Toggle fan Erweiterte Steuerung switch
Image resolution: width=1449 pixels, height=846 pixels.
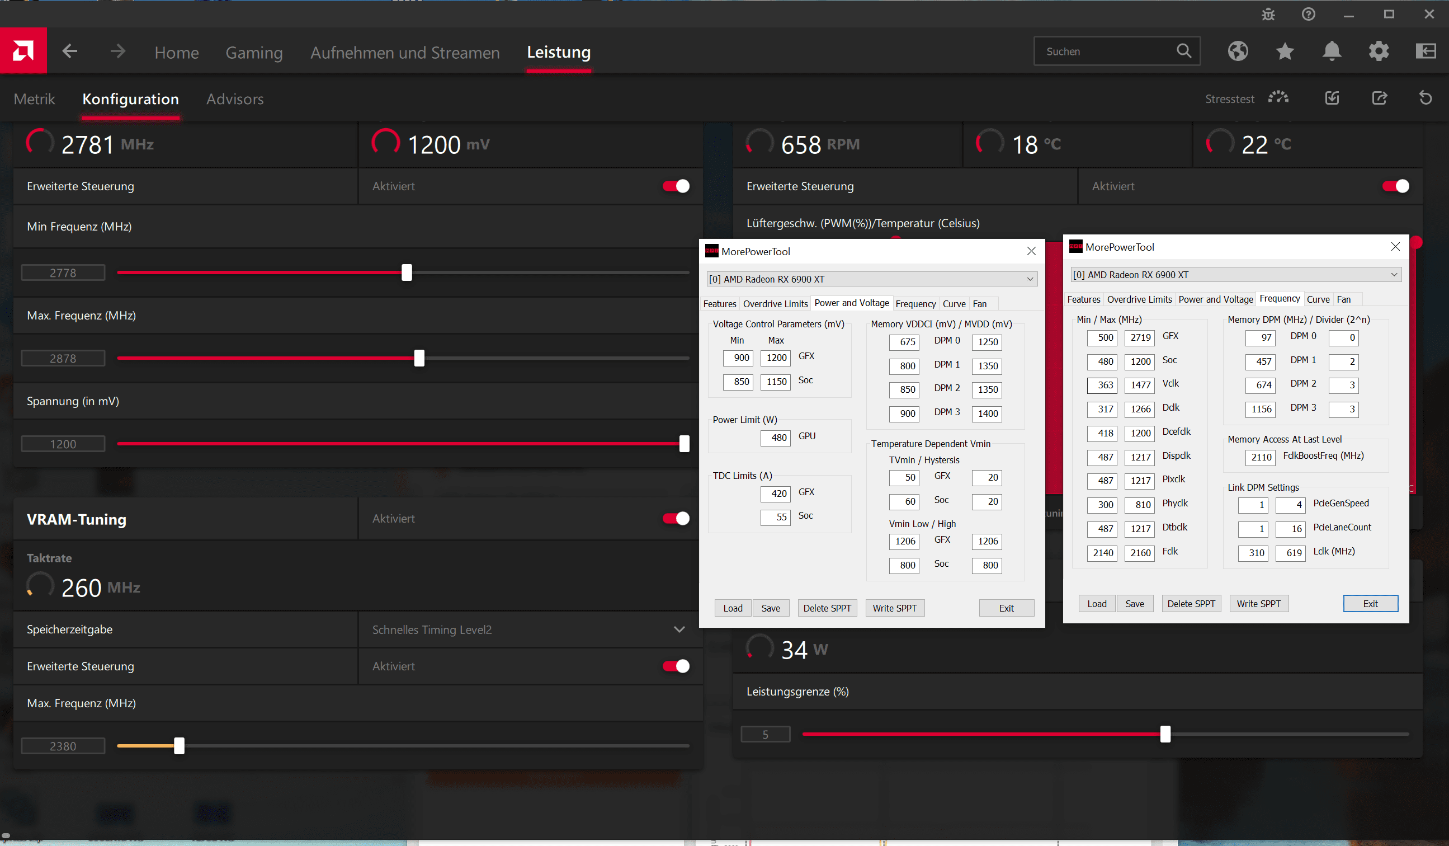pyautogui.click(x=1395, y=186)
